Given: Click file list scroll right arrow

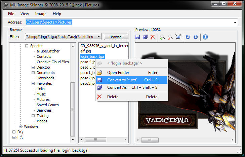Looking at the screenshot, I should click(125, 140).
